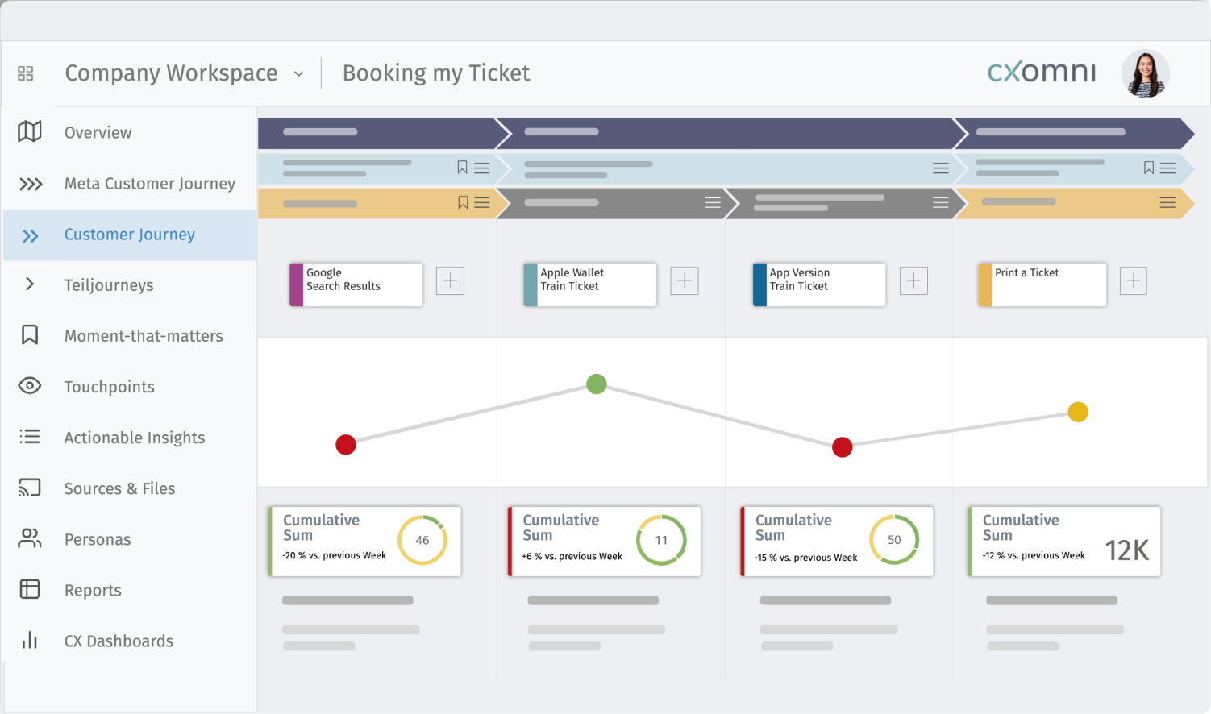Expand the Company Workspace dropdown chevron
The width and height of the screenshot is (1211, 714).
click(x=298, y=74)
